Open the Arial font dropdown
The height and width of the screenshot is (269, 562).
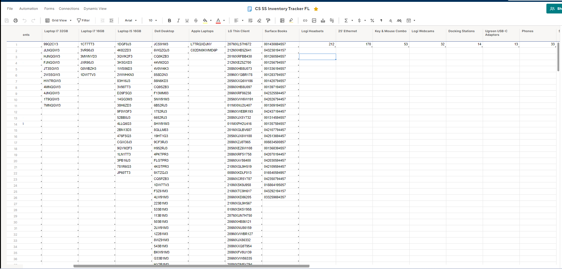pos(131,21)
